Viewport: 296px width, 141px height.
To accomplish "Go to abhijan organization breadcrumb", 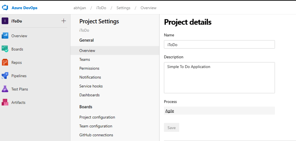I will pos(79,8).
